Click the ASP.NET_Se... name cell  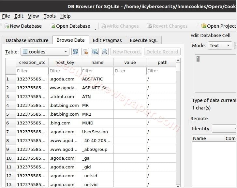pyautogui.click(x=97, y=88)
